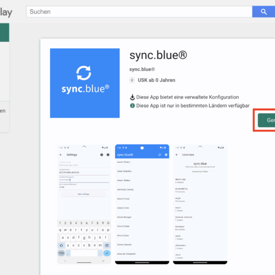Image resolution: width=275 pixels, height=275 pixels.
Task: Open the Licenses screenshot thumbnail
Action: (x=200, y=204)
